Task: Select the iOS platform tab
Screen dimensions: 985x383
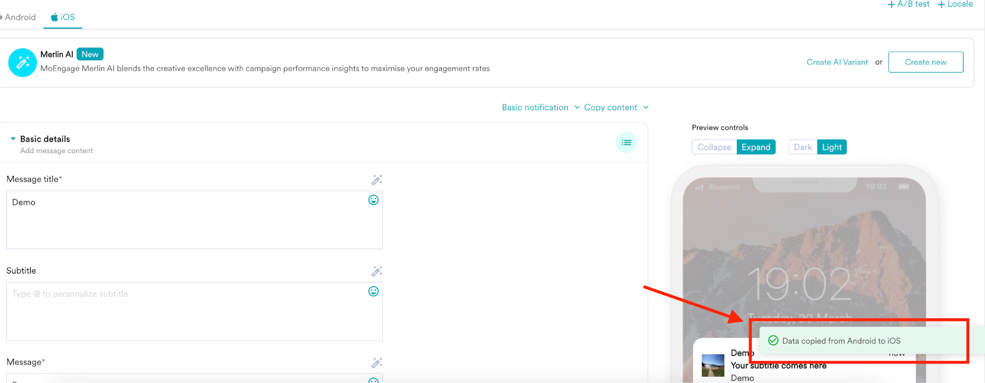Action: (63, 17)
